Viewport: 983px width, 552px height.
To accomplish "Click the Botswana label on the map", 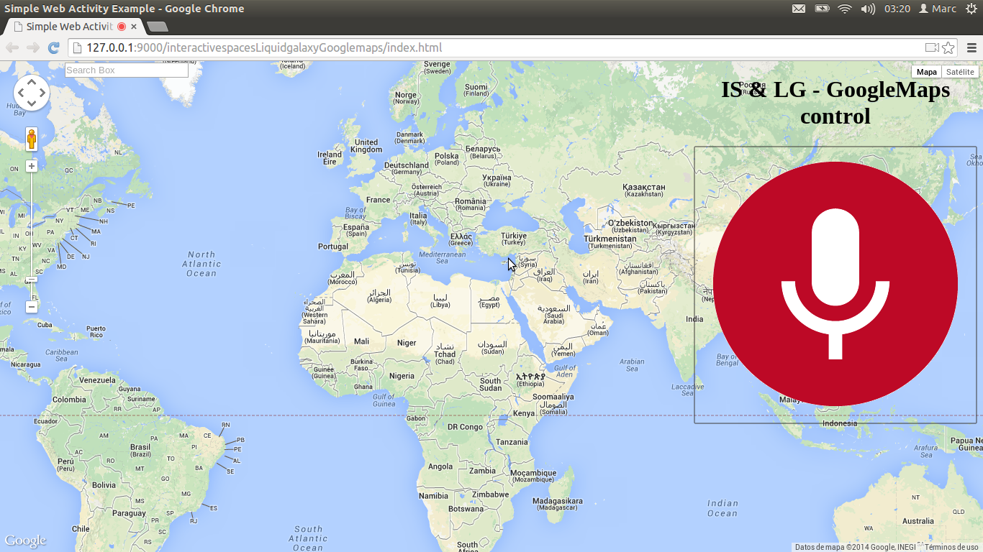I will [x=466, y=509].
